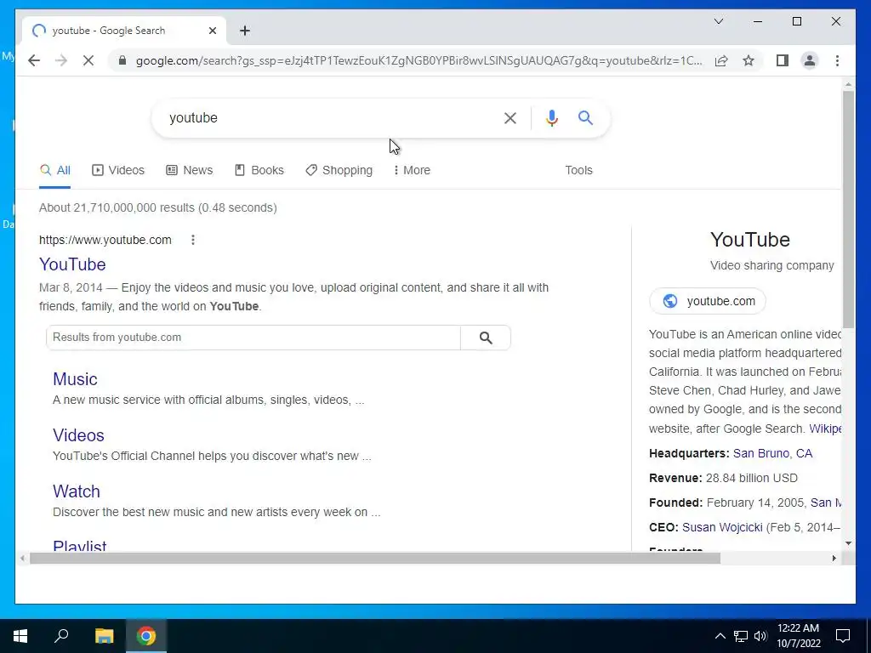Open the search Tools options
The image size is (871, 653).
(x=578, y=170)
